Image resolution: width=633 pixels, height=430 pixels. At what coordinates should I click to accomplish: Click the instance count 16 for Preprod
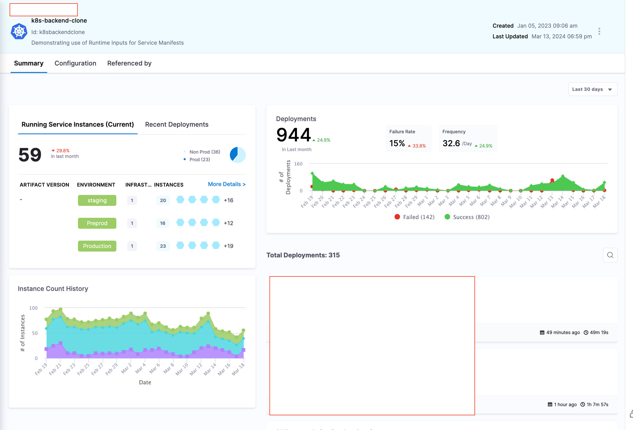point(163,223)
